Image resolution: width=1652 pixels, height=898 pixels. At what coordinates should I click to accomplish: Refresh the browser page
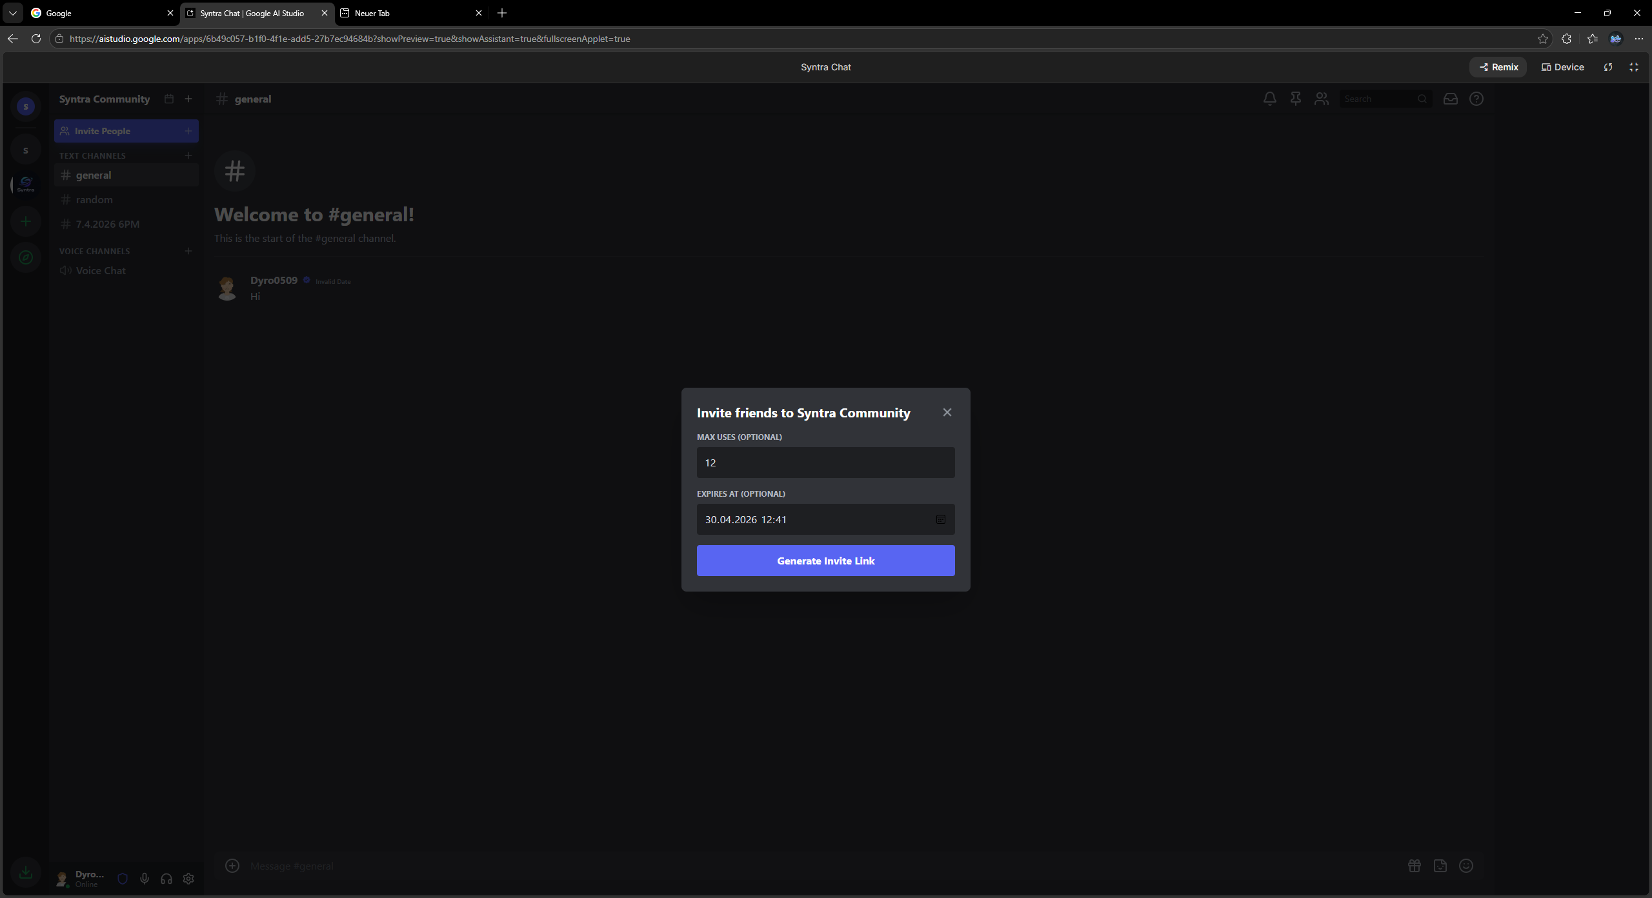(36, 39)
